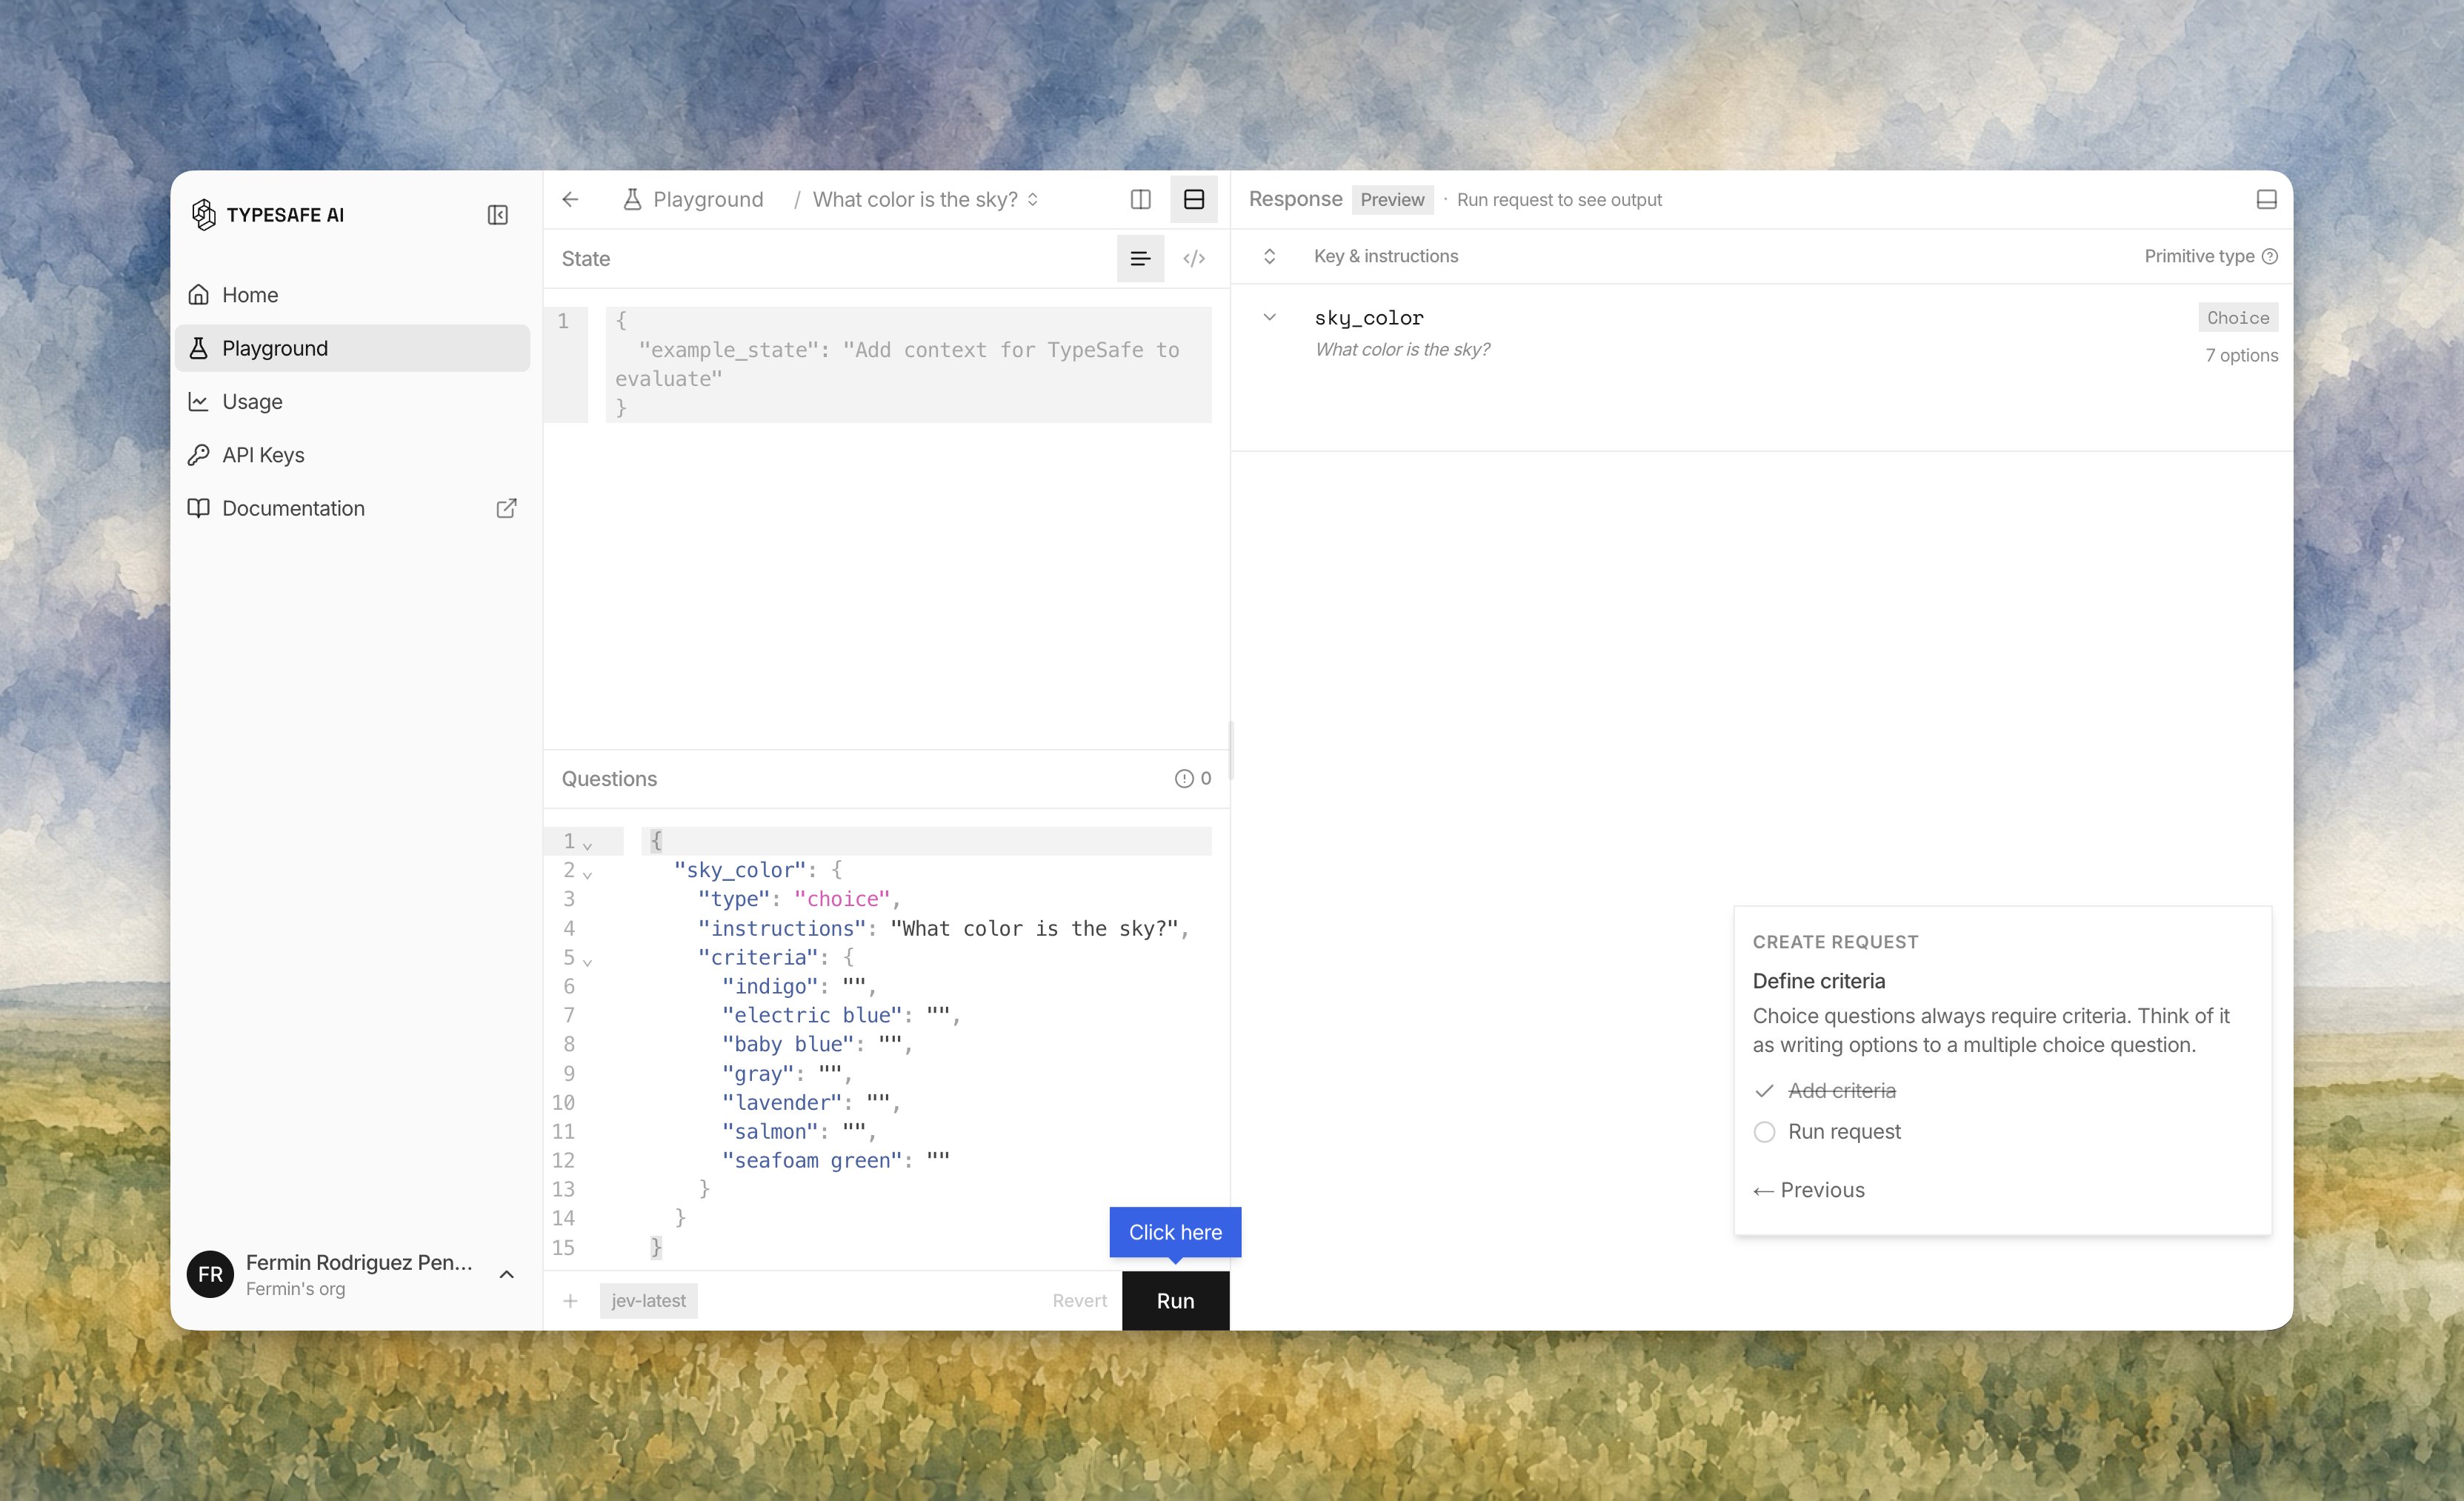This screenshot has width=2464, height=1501.
Task: Click the sky_color key name
Action: pyautogui.click(x=1368, y=318)
